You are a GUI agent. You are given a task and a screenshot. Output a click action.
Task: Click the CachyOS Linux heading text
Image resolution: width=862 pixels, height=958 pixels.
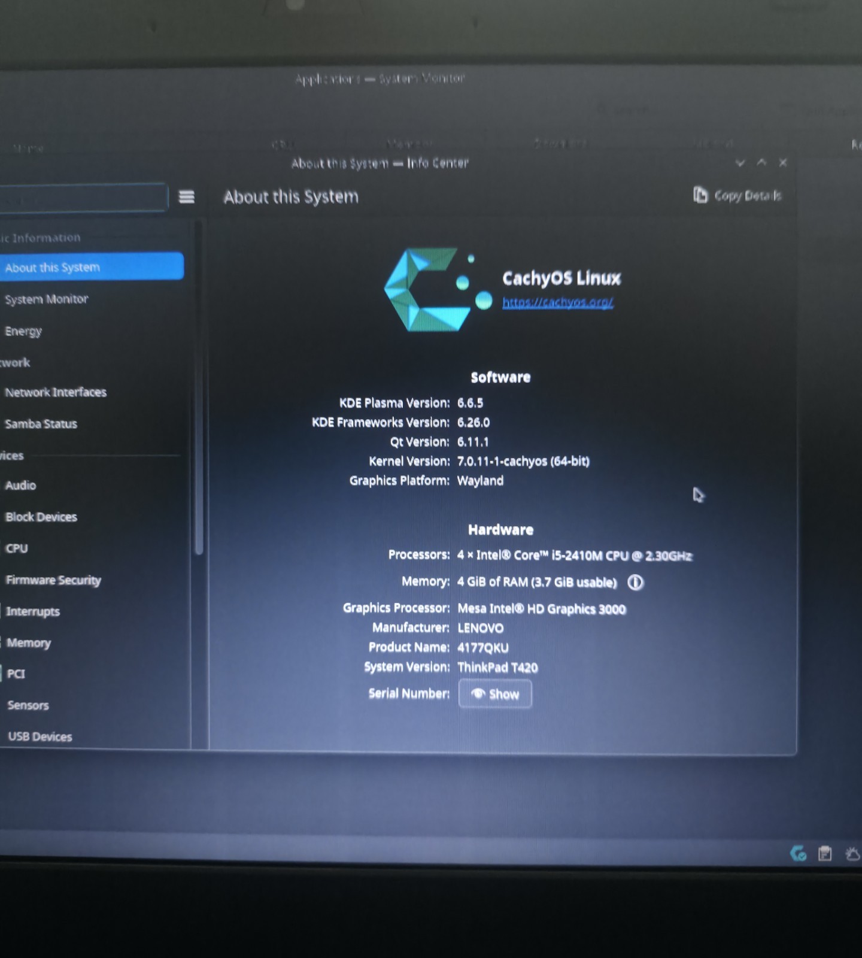pyautogui.click(x=561, y=278)
